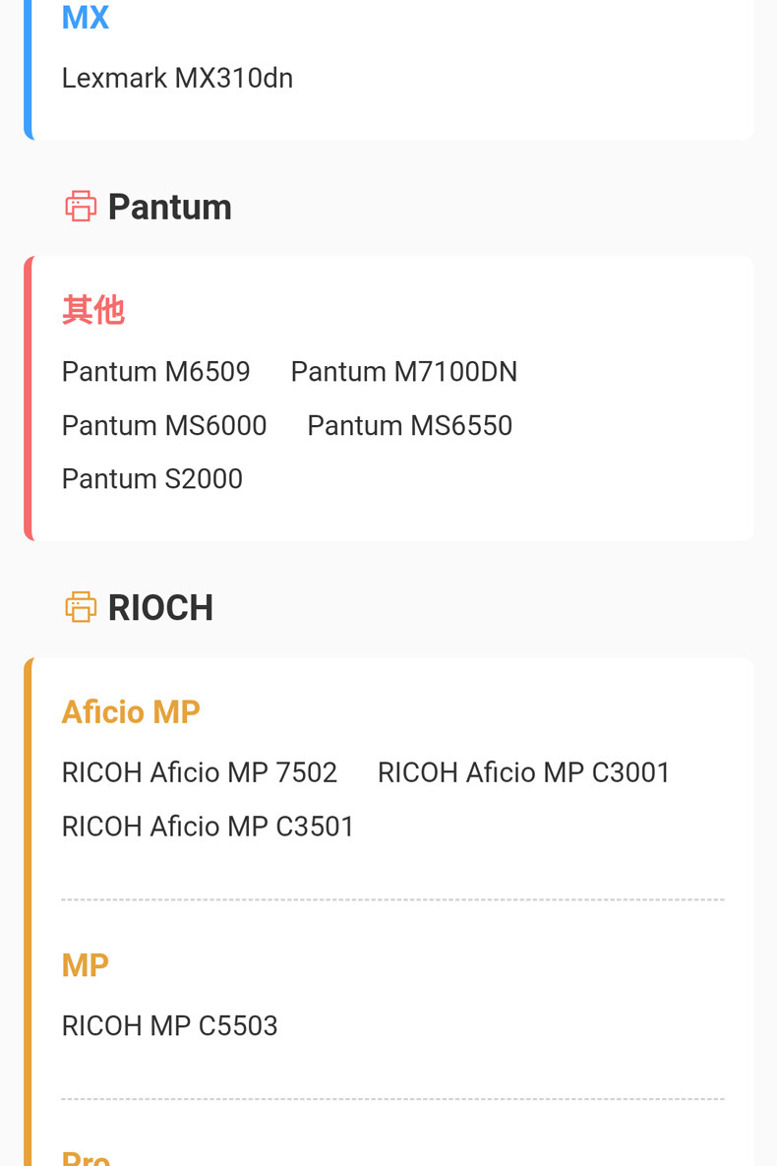Click the orange MP series label

(85, 965)
